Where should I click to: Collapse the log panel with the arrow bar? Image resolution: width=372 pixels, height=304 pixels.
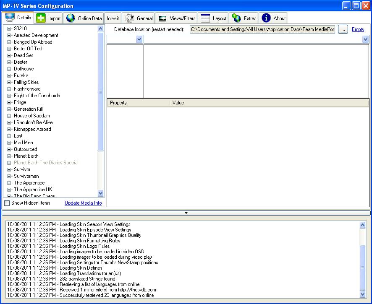click(186, 213)
